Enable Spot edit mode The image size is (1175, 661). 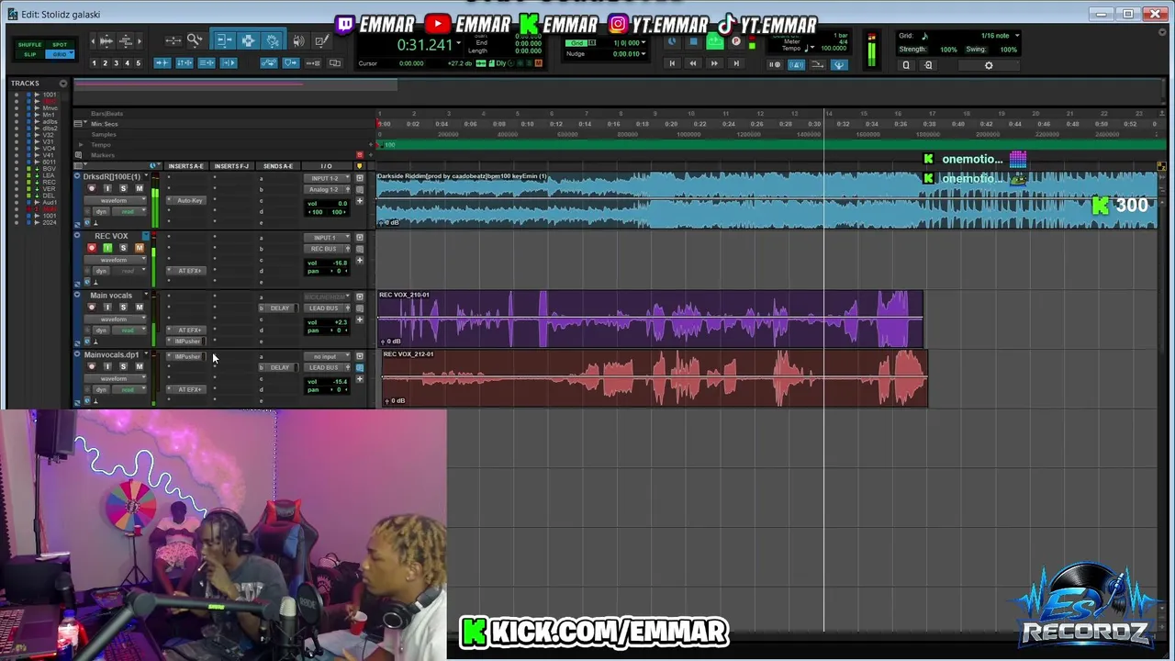(x=60, y=45)
